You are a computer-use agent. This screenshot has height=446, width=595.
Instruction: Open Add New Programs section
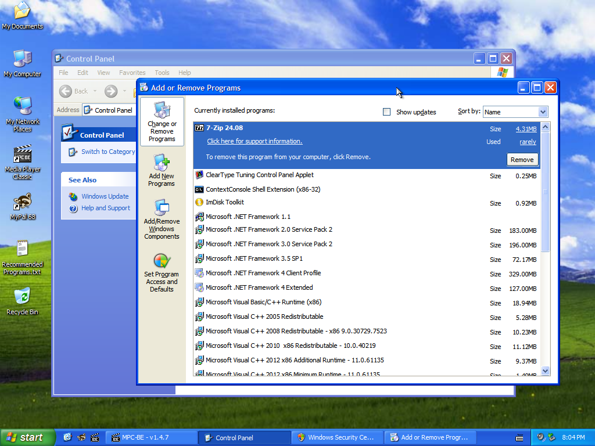162,170
